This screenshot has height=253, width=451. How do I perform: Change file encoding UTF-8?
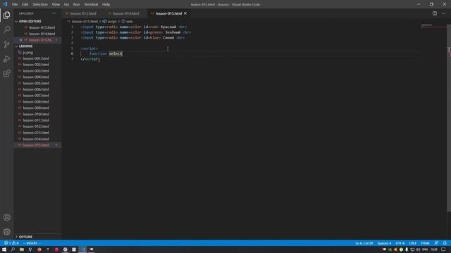[x=400, y=243]
